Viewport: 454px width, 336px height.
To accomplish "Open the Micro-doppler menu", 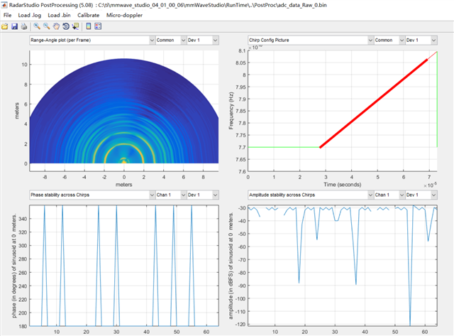I will coord(124,16).
